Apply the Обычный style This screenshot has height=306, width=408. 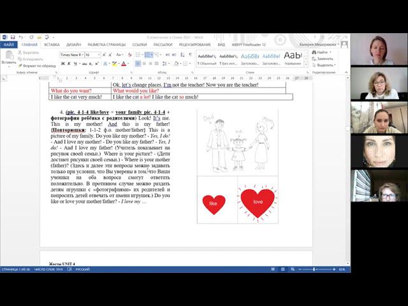coord(207,59)
